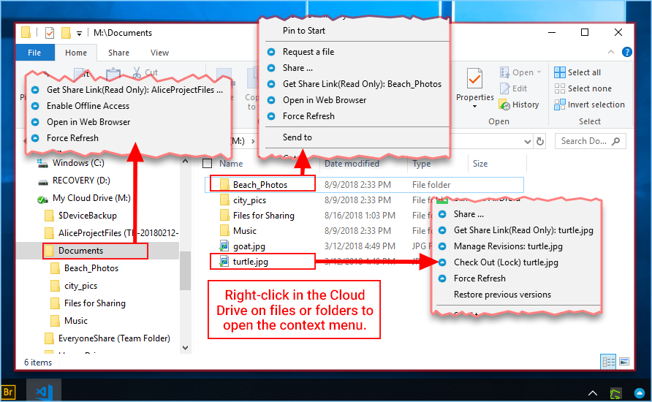Open the Properties ribbon icon
Screen dimensions: 652x402
pos(474,78)
